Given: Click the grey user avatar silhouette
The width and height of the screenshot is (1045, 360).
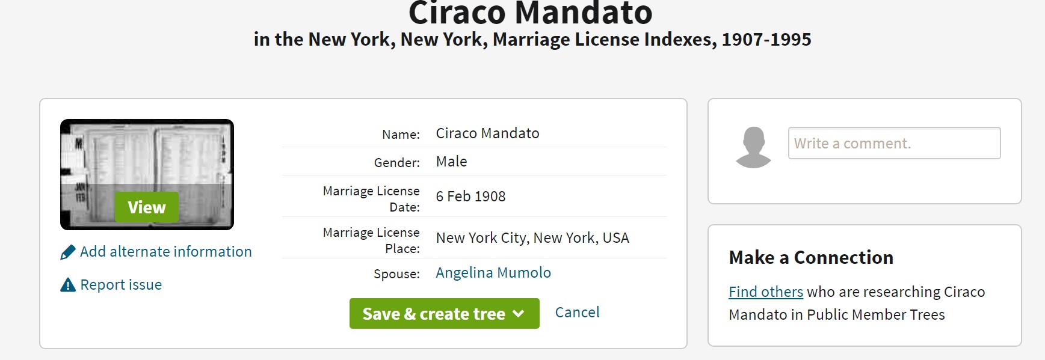Looking at the screenshot, I should [x=753, y=147].
